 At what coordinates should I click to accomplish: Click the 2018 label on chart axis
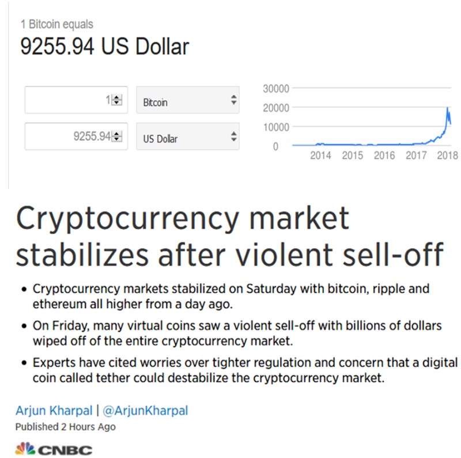tap(448, 155)
